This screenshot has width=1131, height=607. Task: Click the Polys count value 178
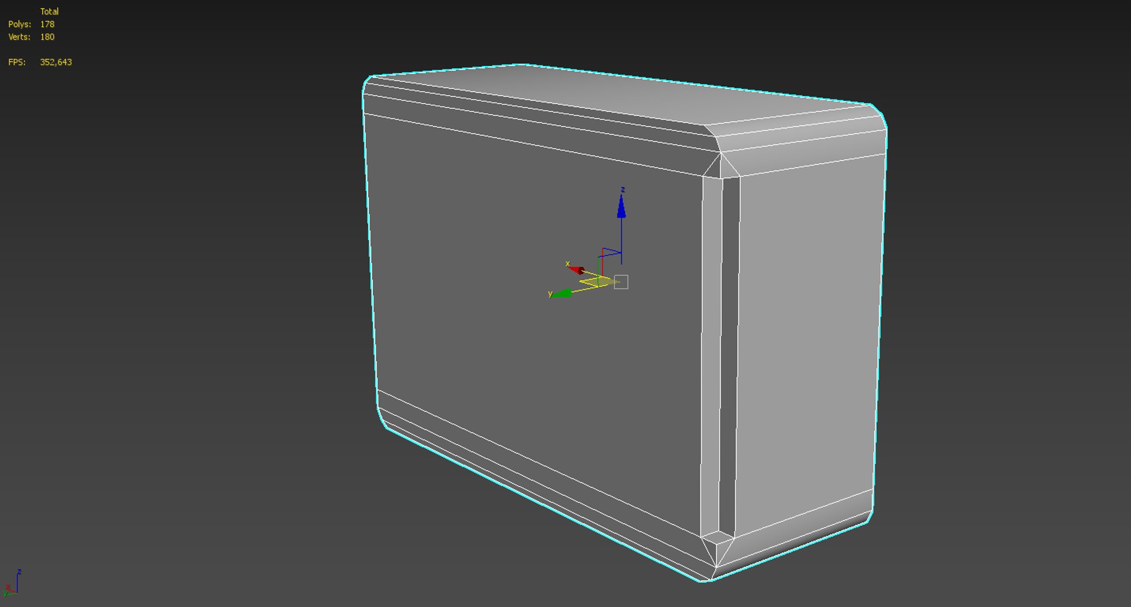47,24
